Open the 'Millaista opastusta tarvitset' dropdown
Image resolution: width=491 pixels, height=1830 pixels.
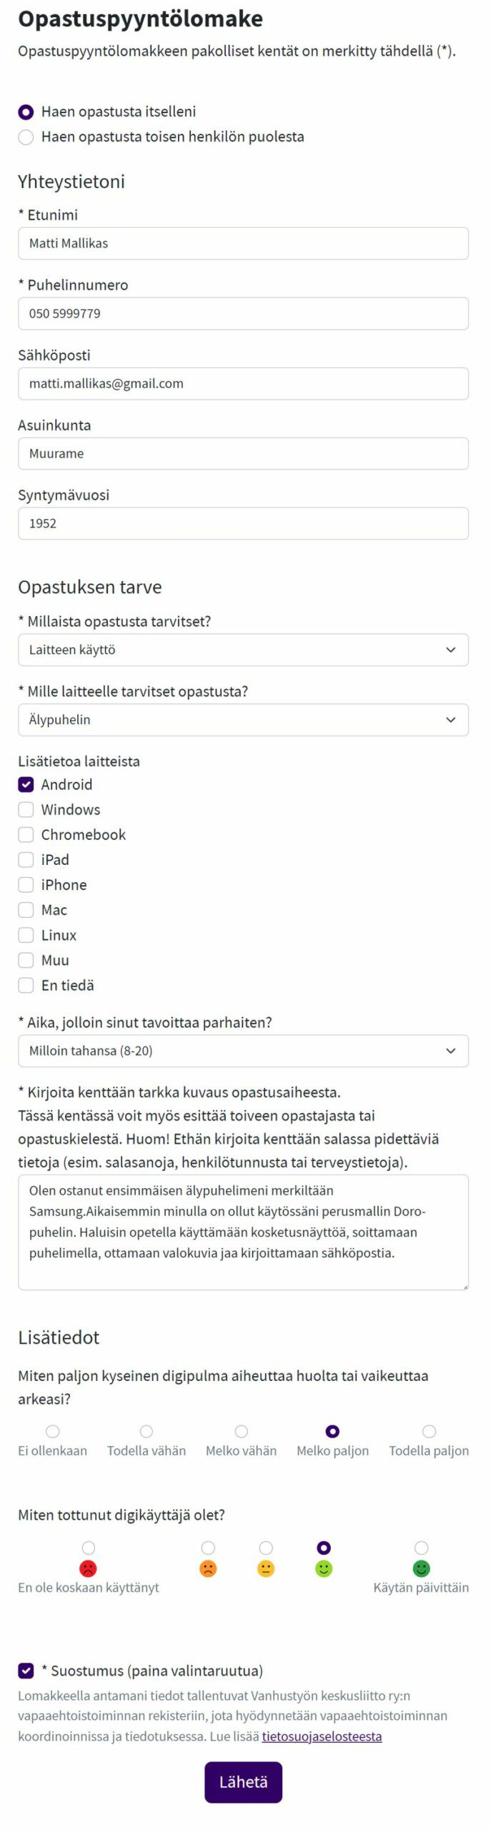pos(243,649)
